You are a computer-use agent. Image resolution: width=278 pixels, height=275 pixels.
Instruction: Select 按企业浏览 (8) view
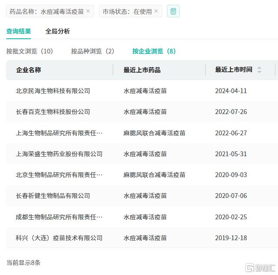154,51
